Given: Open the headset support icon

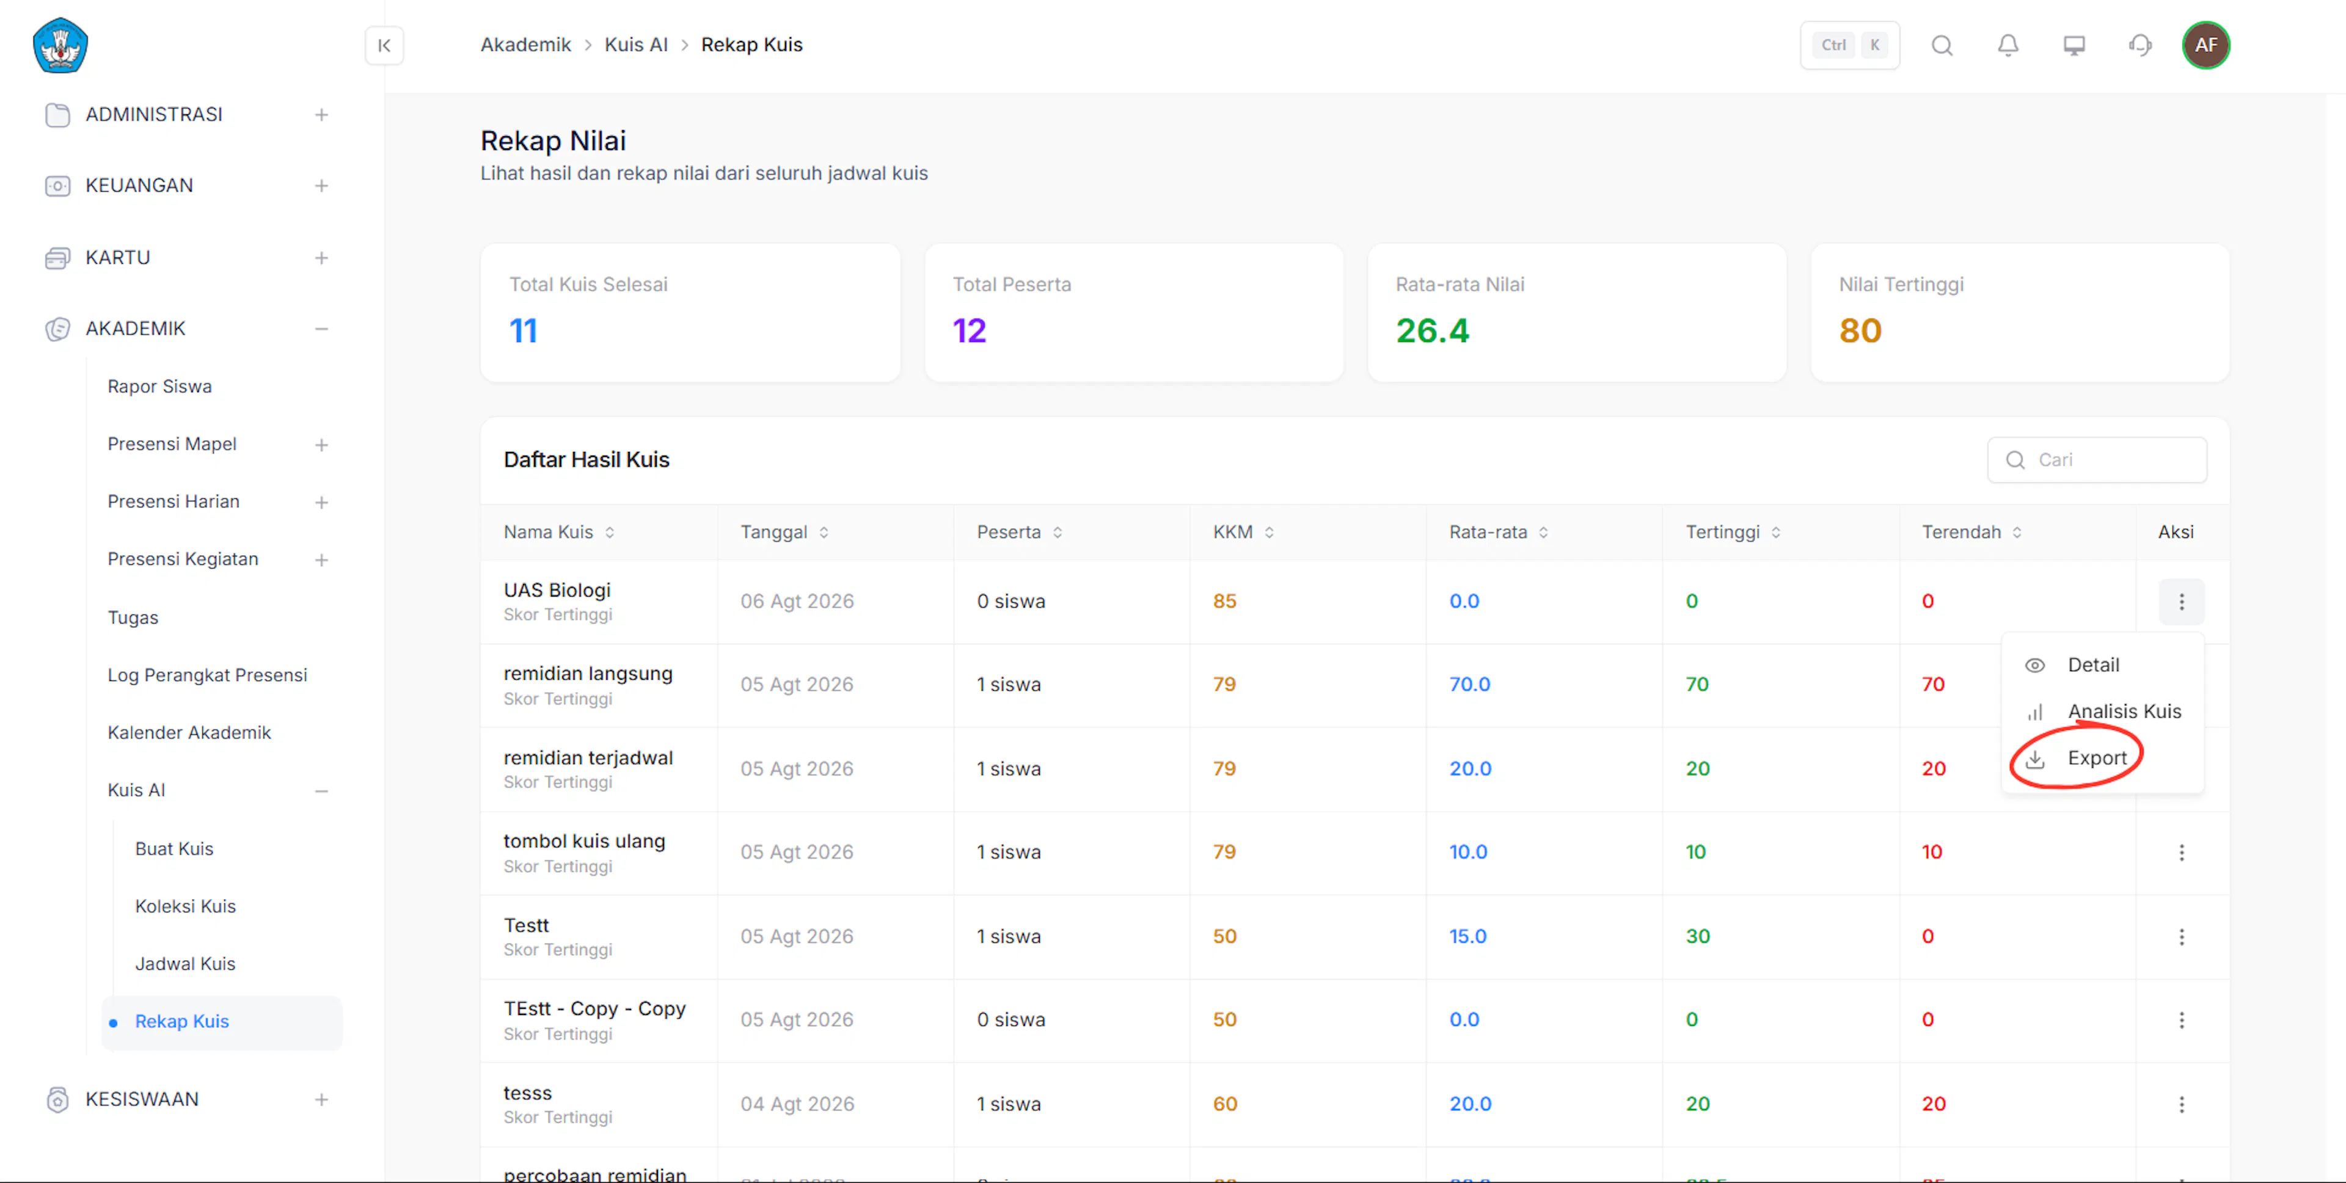Looking at the screenshot, I should (2140, 46).
